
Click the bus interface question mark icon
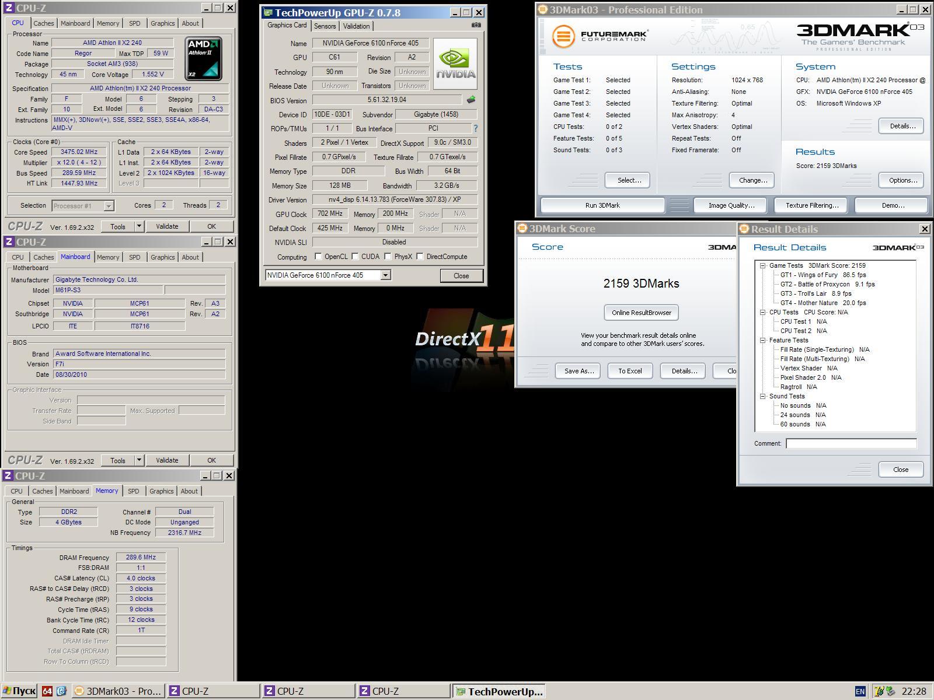475,128
